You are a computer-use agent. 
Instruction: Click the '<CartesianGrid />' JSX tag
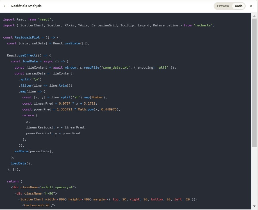tap(39, 205)
